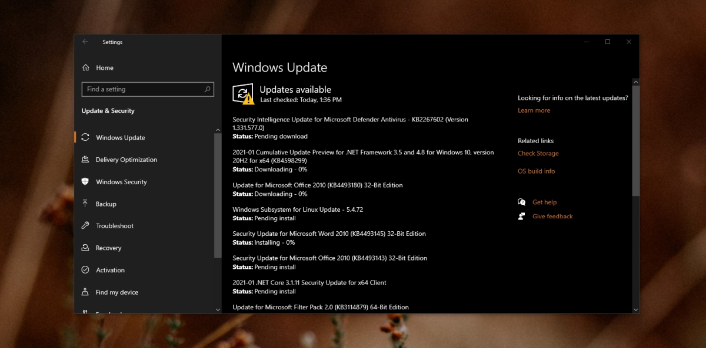706x348 pixels.
Task: Click the Windows Security shield icon
Action: click(x=85, y=182)
